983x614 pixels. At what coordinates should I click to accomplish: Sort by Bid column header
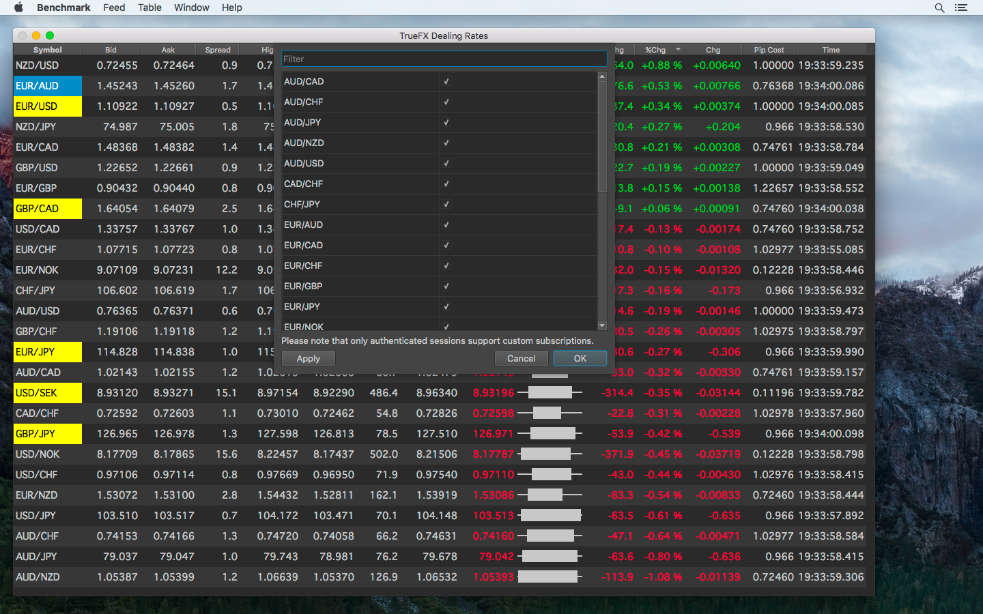(x=111, y=50)
